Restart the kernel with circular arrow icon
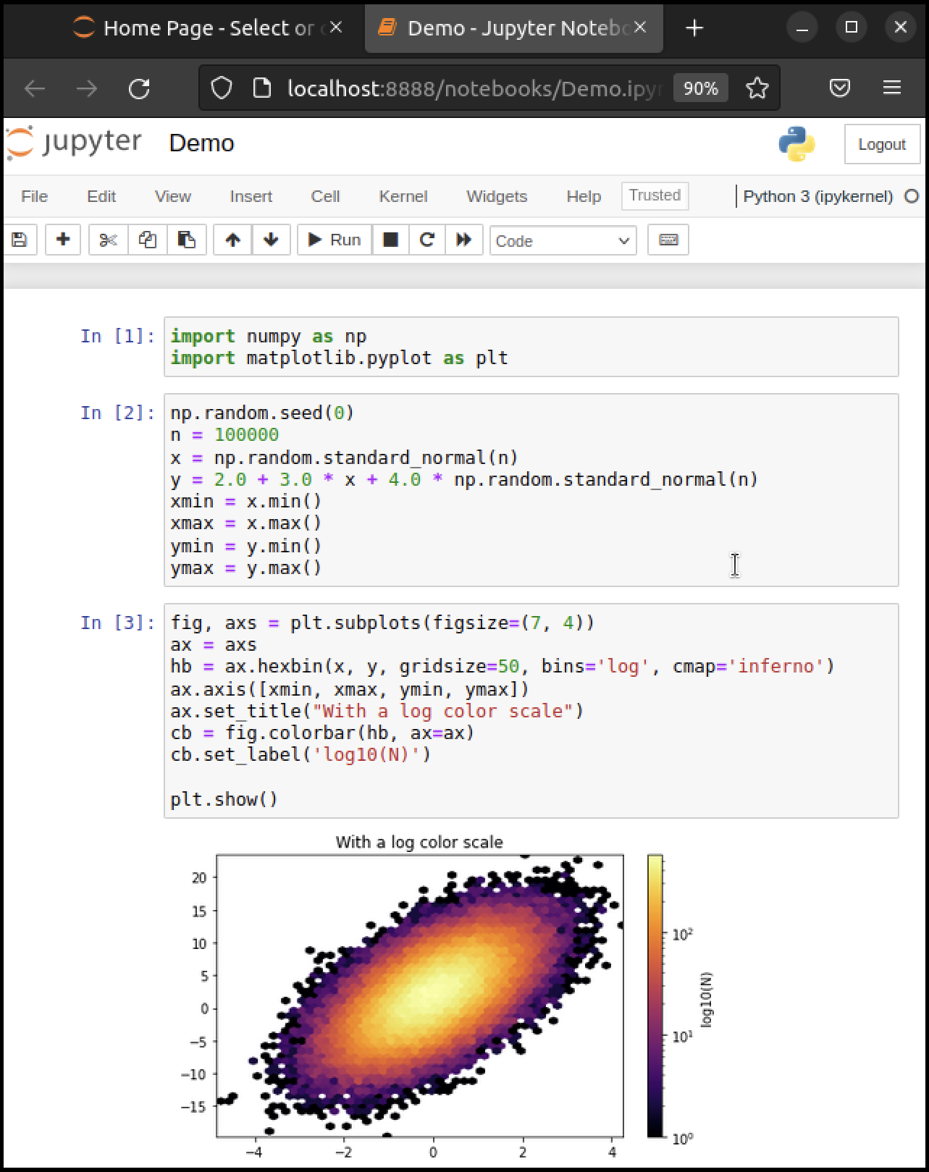The height and width of the screenshot is (1172, 929). pos(427,240)
